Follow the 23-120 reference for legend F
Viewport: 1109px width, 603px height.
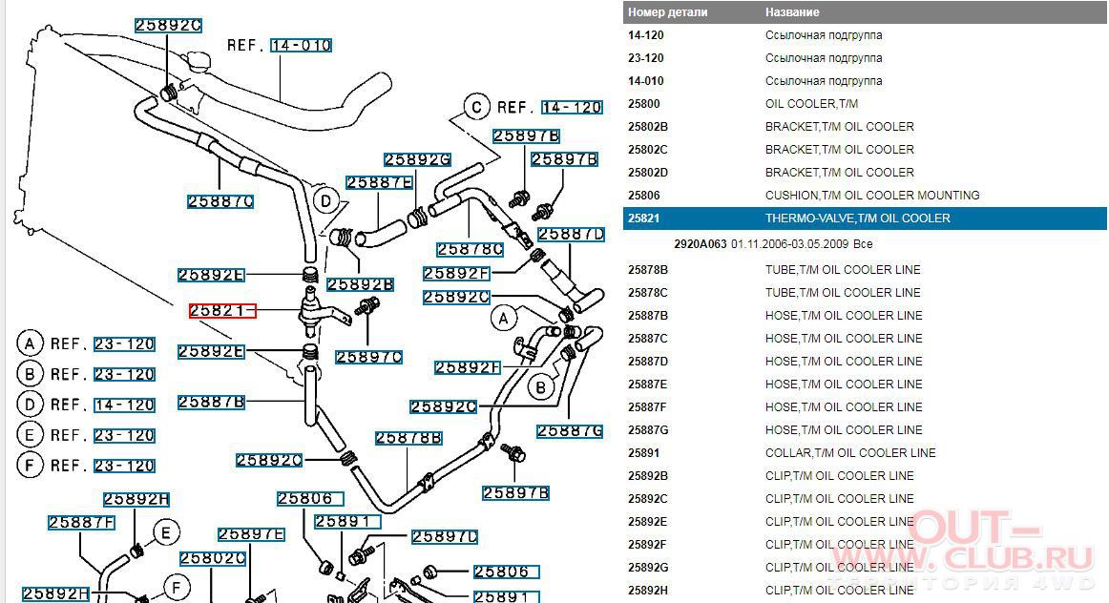point(124,466)
